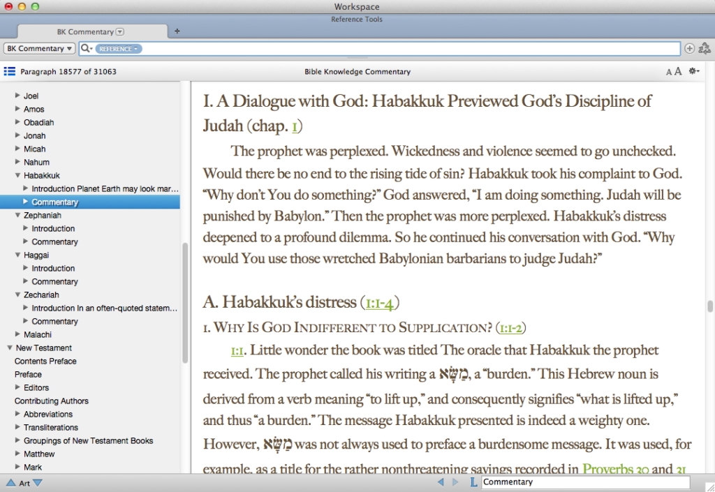Open the REFERENCE search scope dropdown
The width and height of the screenshot is (715, 492).
pos(117,49)
